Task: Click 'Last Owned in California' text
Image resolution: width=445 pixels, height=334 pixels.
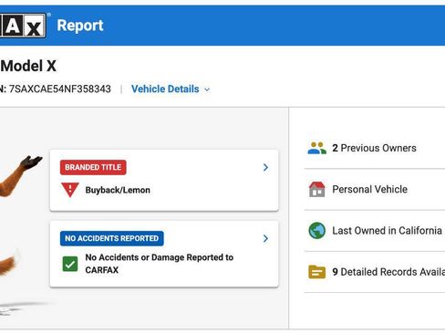Action: [387, 231]
